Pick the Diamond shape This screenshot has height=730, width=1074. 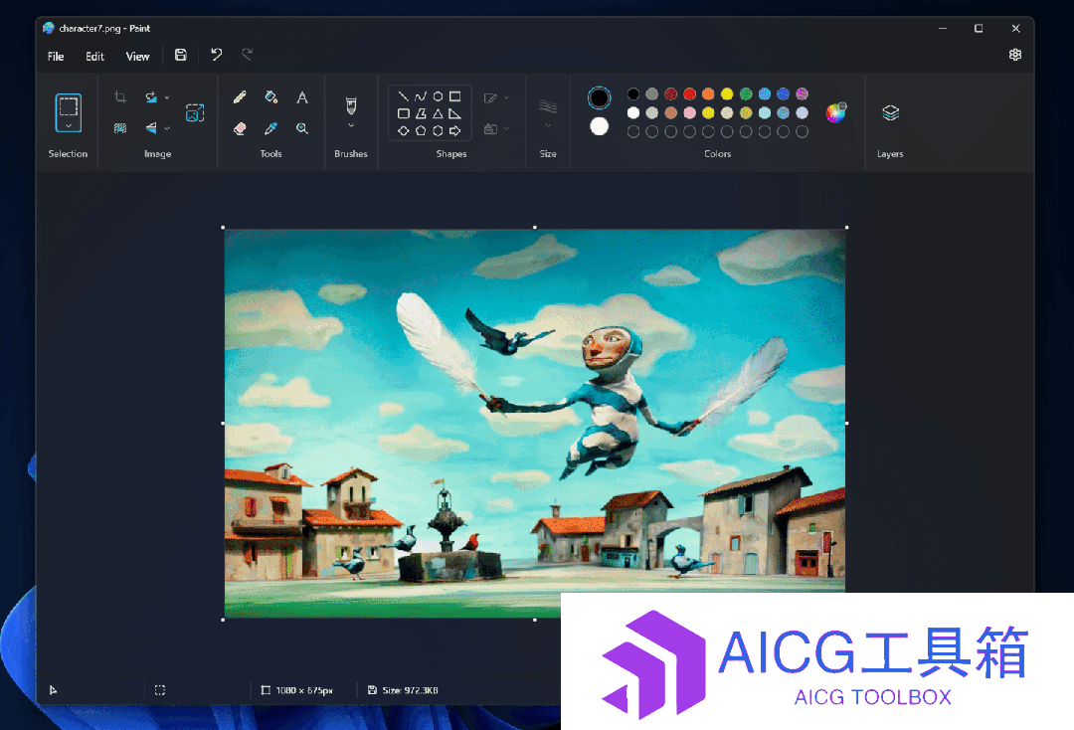(x=404, y=131)
